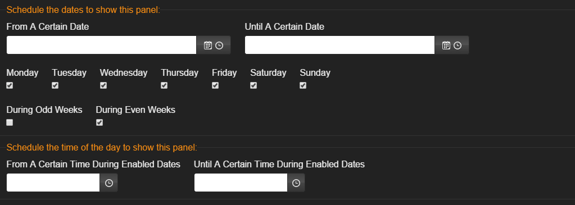Open calendar picker for Until A Certain Date
575x205 pixels.
pyautogui.click(x=446, y=45)
